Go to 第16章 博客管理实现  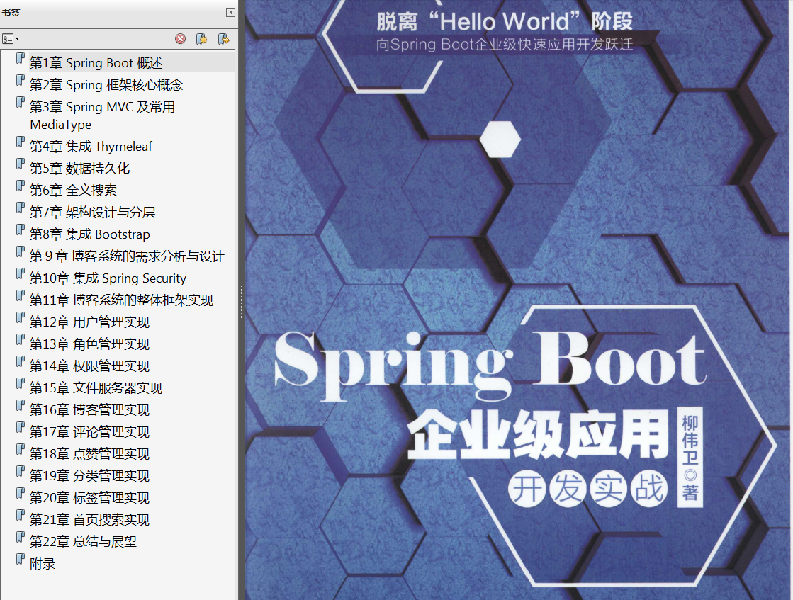89,410
